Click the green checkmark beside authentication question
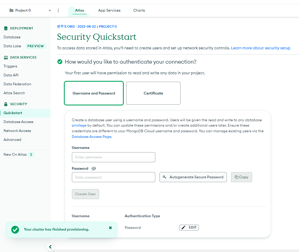This screenshot has width=299, height=252. [60, 62]
